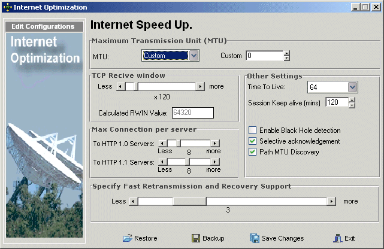The image size is (384, 249).
Task: Click the HTTP 1.1 Servers slider thumb
Action: click(188, 162)
